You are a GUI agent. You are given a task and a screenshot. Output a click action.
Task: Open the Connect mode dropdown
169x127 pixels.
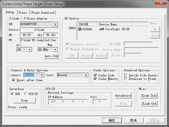[42, 75]
